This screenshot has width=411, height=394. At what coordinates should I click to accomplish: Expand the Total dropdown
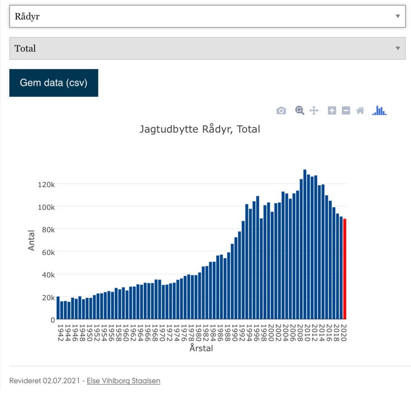[x=207, y=49]
